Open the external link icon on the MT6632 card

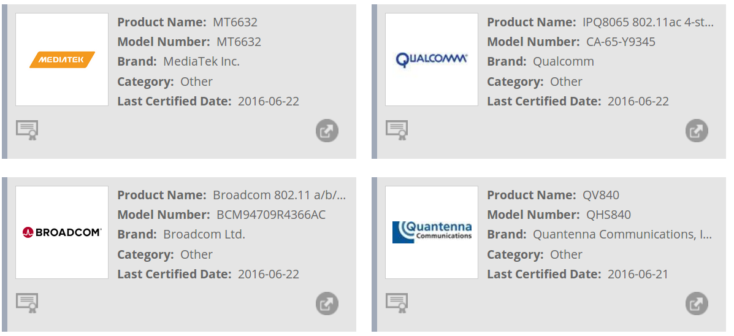(327, 131)
